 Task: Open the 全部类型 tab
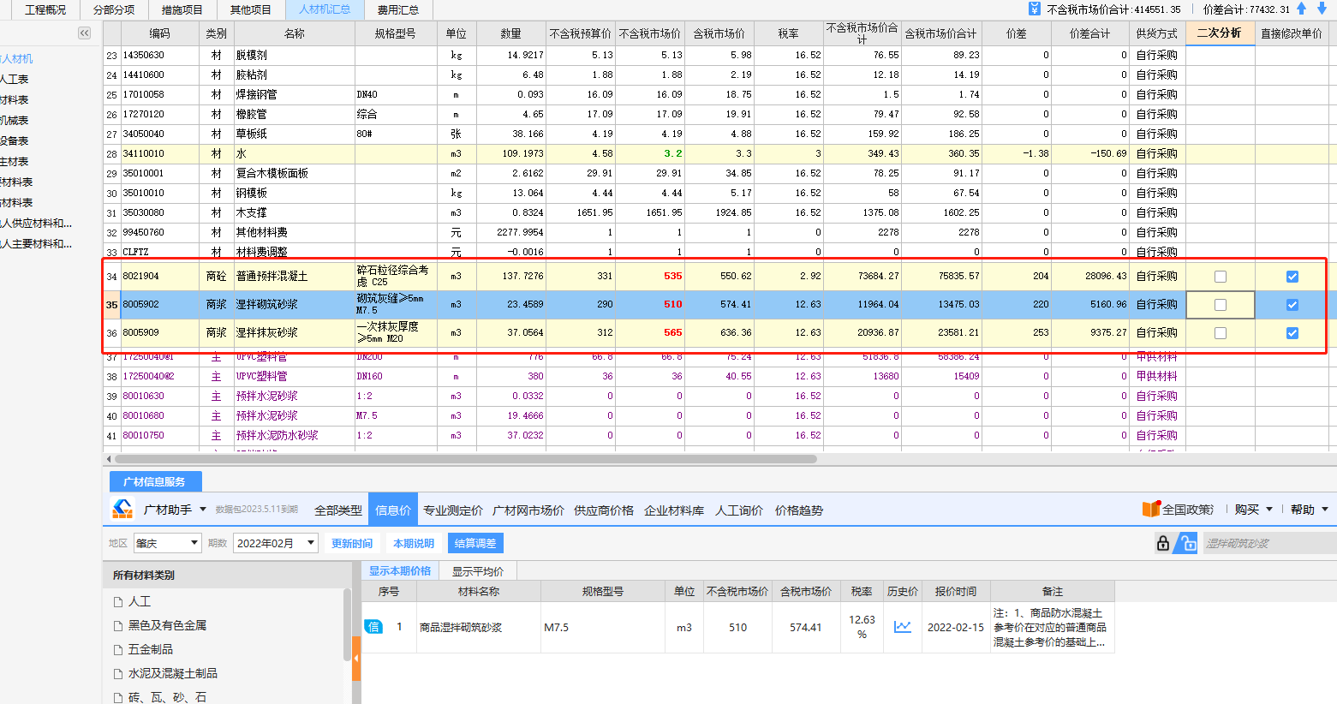(338, 510)
